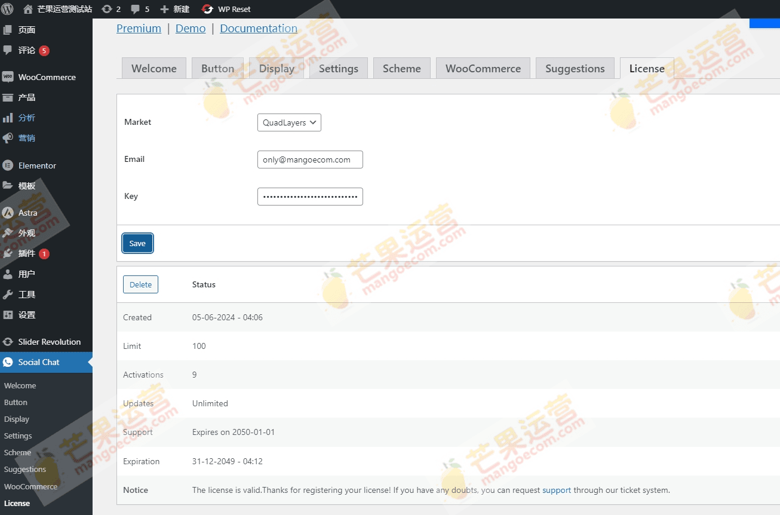Click the 营销 megaphone icon
This screenshot has height=515, width=780.
[x=8, y=138]
